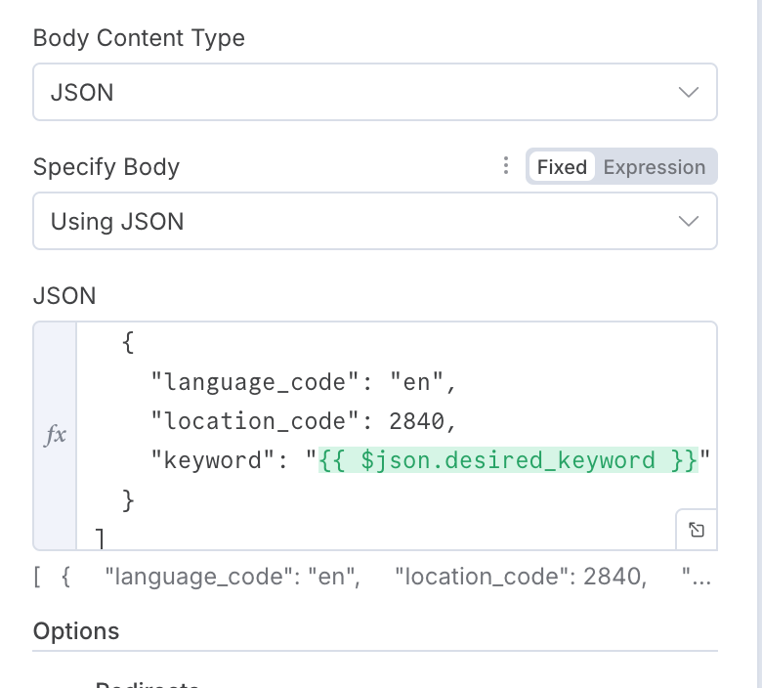Click the "keyword" key in the JSON body

(207, 460)
